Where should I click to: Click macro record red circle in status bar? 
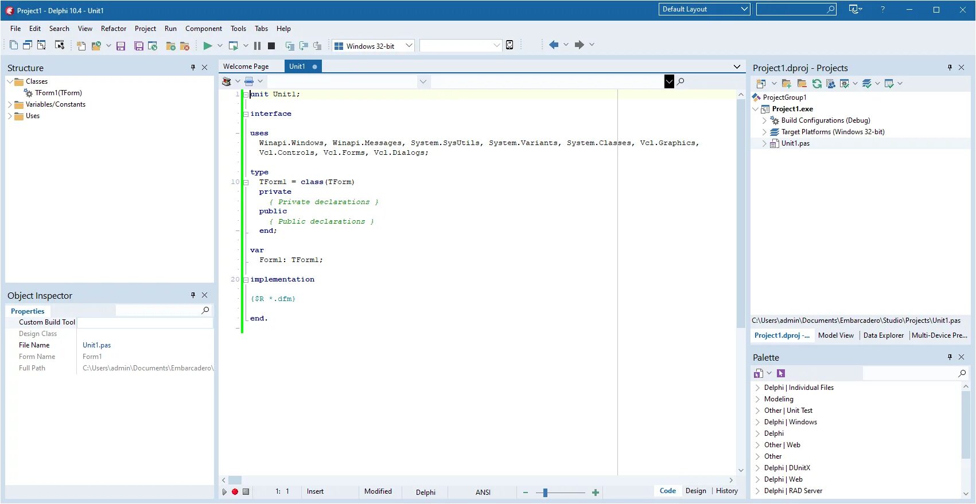click(x=235, y=492)
